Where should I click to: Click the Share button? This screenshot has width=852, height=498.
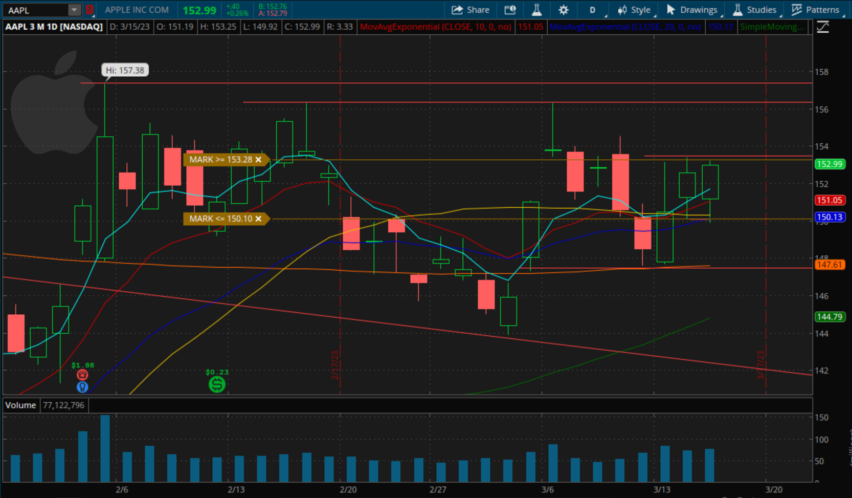point(470,10)
